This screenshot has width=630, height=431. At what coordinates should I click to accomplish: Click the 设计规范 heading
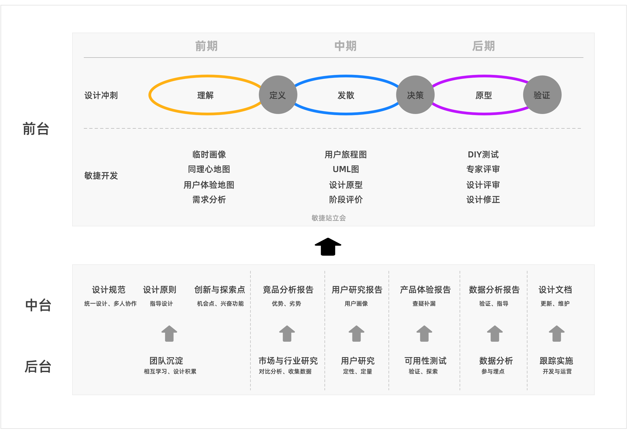pyautogui.click(x=109, y=290)
